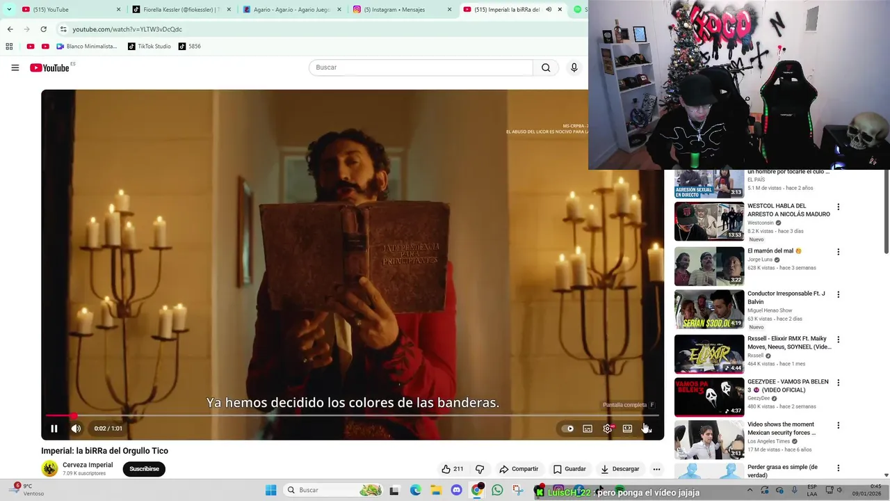
Task: Toggle the autoplay switch in player
Action: click(x=568, y=429)
